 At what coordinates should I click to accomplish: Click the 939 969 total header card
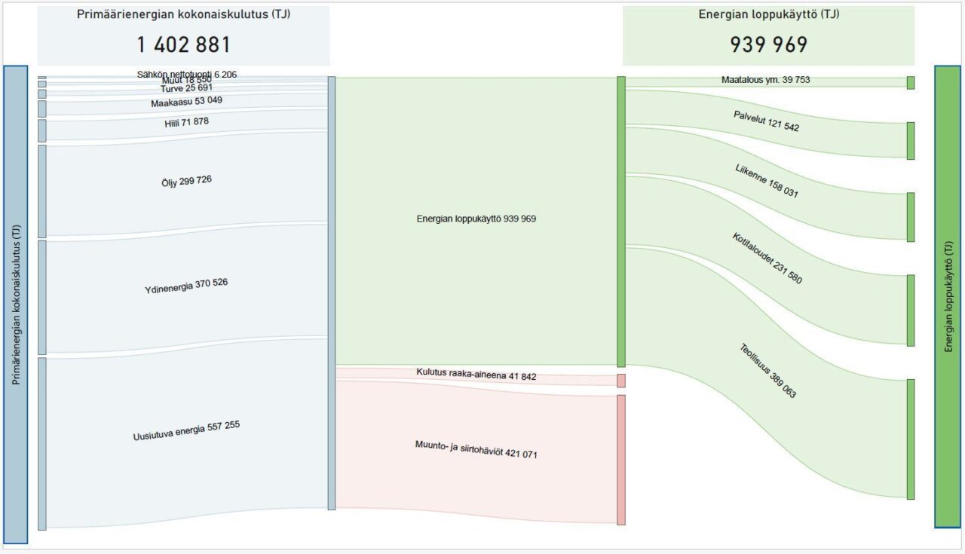768,36
